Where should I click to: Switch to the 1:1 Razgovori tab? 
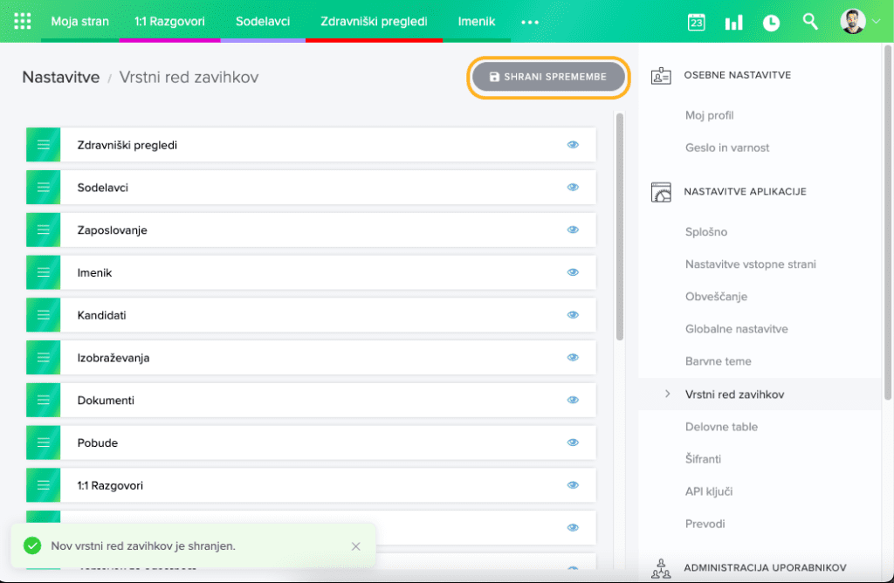(169, 21)
